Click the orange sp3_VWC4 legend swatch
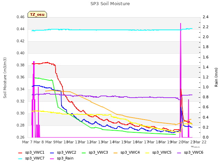The width and height of the screenshot is (221, 165). pos(116,153)
